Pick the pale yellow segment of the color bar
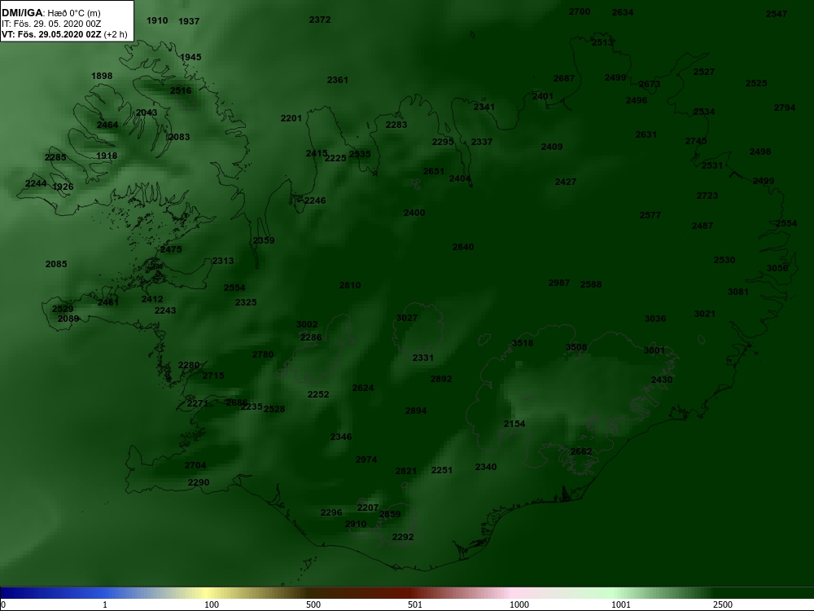 pyautogui.click(x=208, y=593)
